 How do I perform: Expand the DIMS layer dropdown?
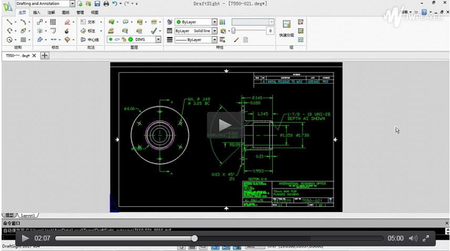pos(158,39)
